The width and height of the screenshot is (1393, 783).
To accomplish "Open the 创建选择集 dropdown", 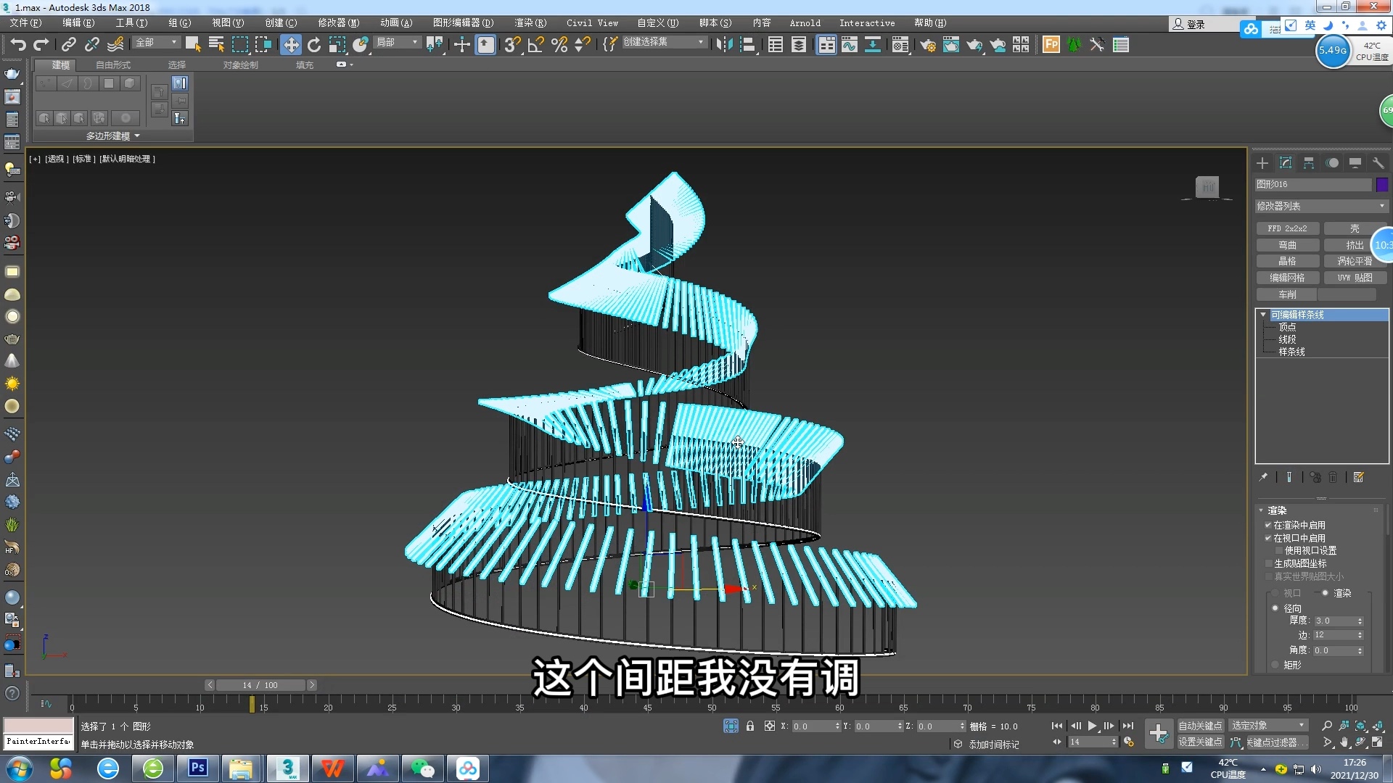I will pyautogui.click(x=664, y=42).
